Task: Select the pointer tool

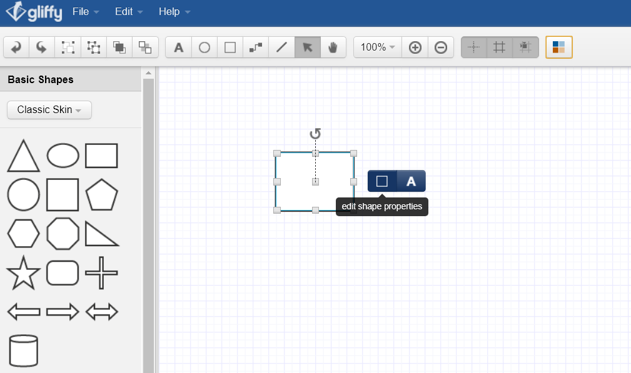Action: point(308,47)
